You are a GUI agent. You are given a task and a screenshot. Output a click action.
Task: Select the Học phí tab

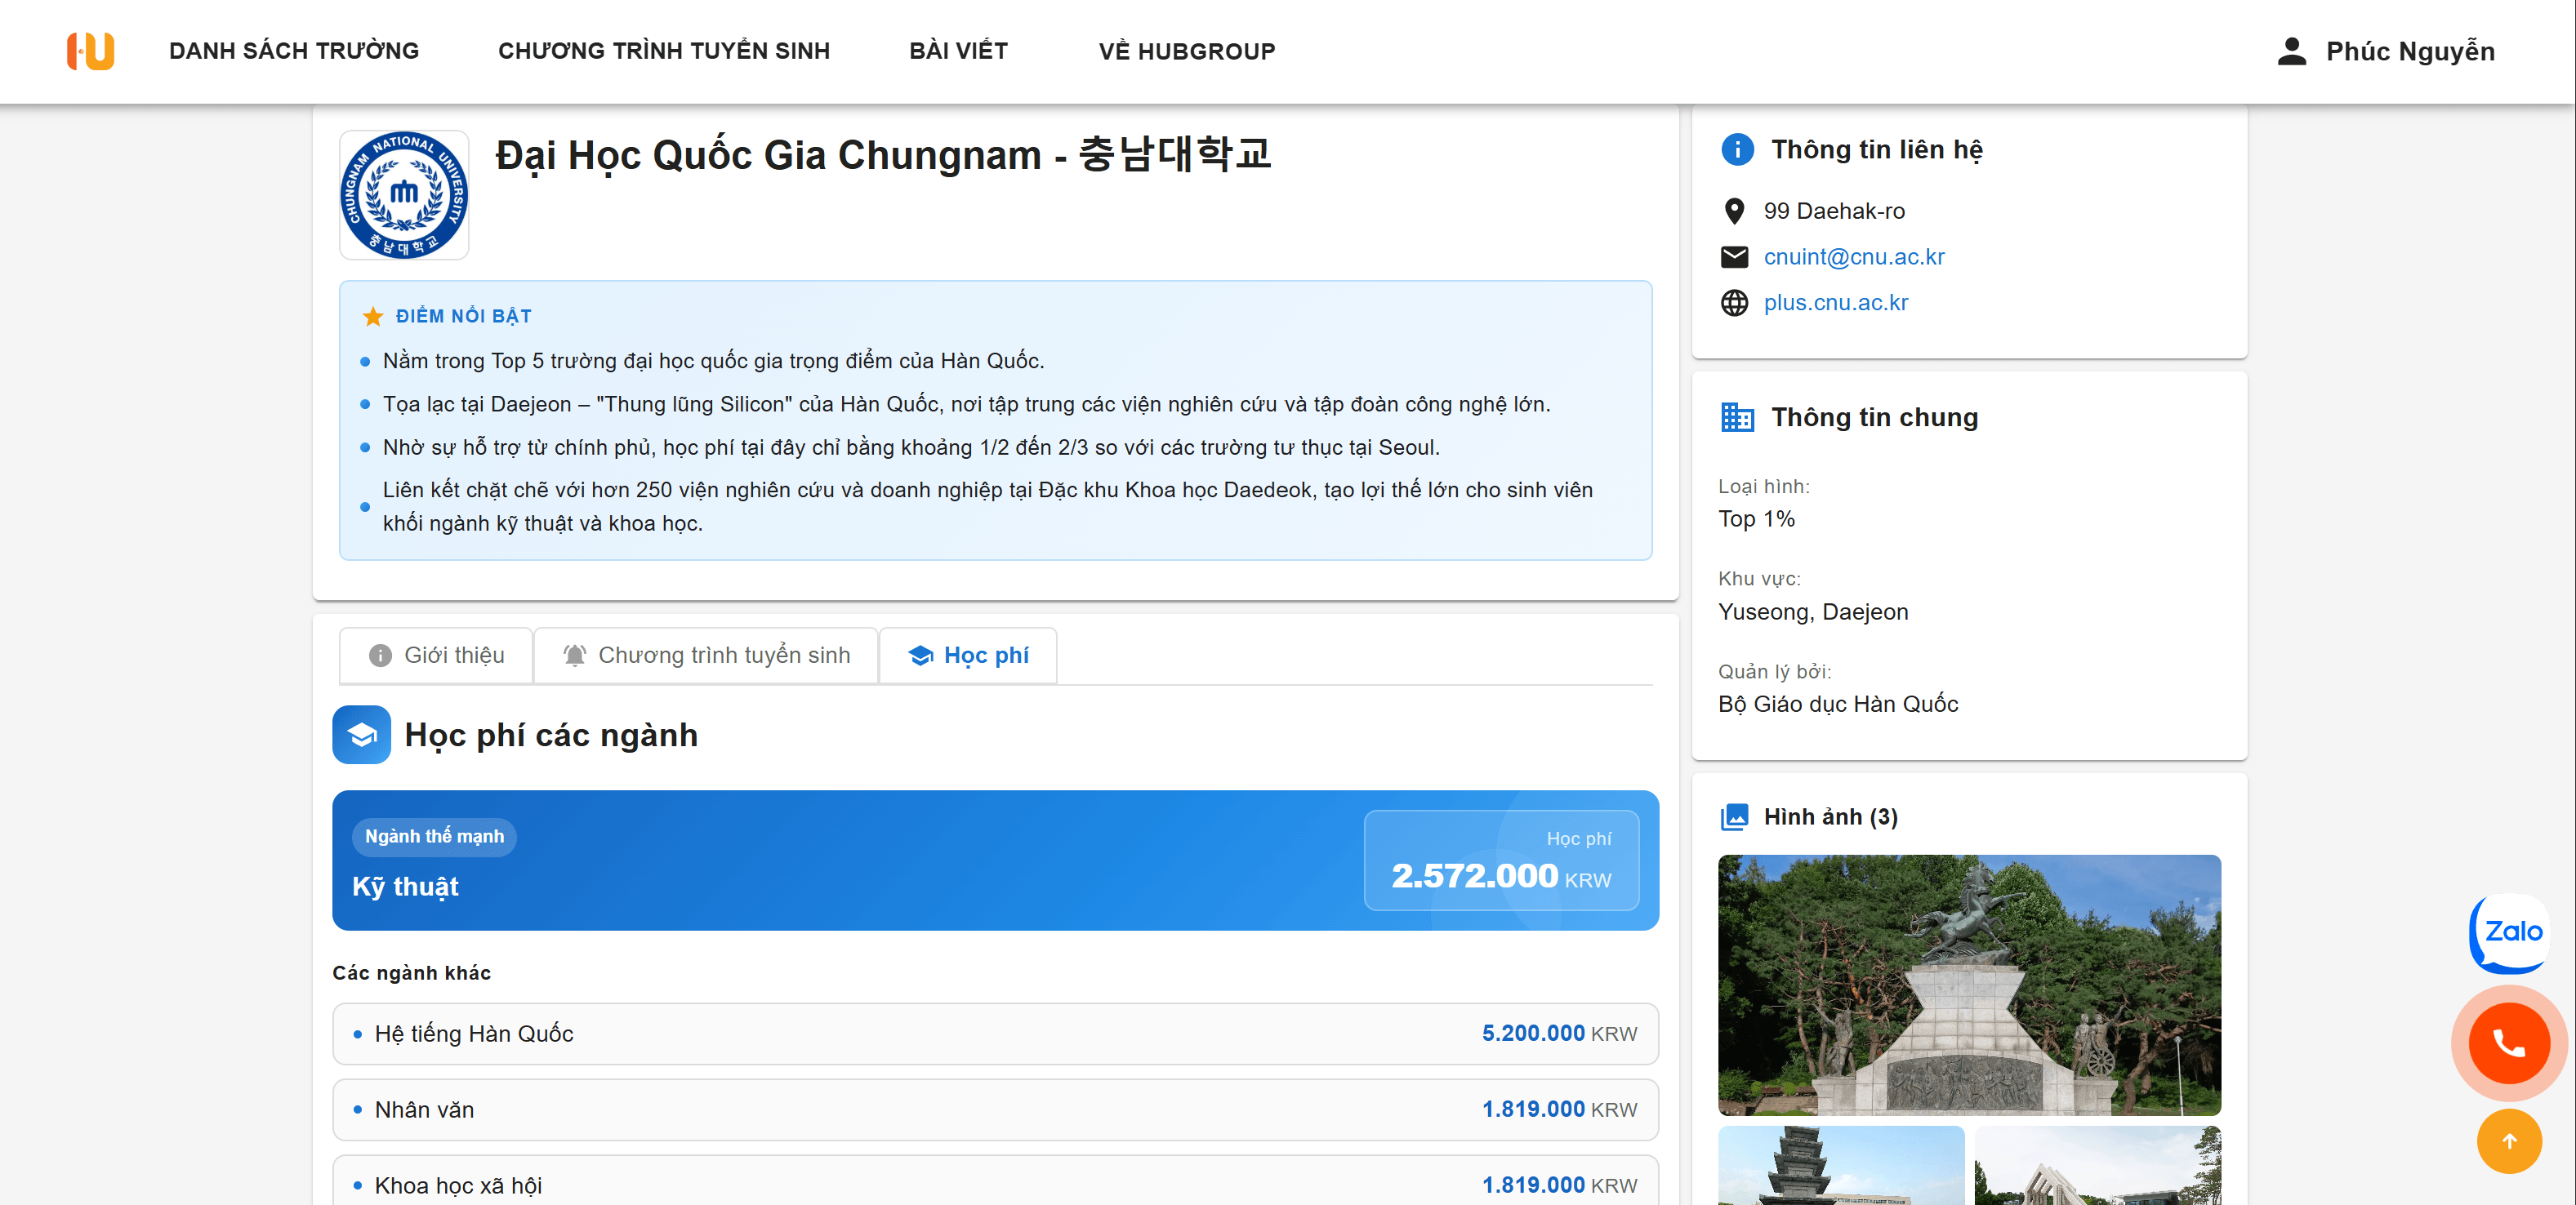tap(968, 656)
